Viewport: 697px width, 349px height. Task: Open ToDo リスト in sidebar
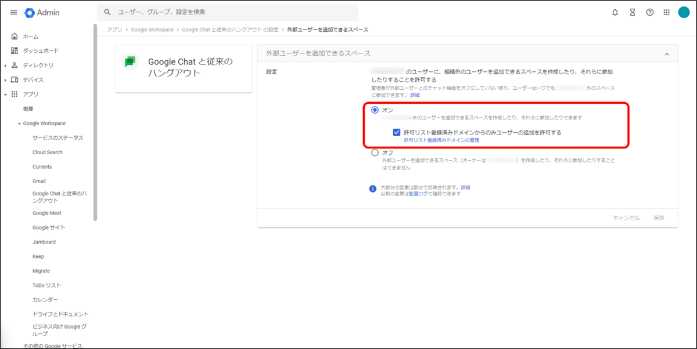pos(46,285)
